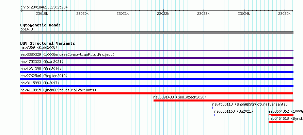The image size is (303, 135).
Task: Open variant label nsv7369 (Kidd2008)
Action: (x=39, y=47)
